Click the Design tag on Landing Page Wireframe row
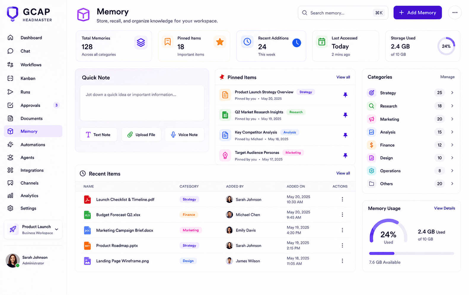 [x=188, y=261]
